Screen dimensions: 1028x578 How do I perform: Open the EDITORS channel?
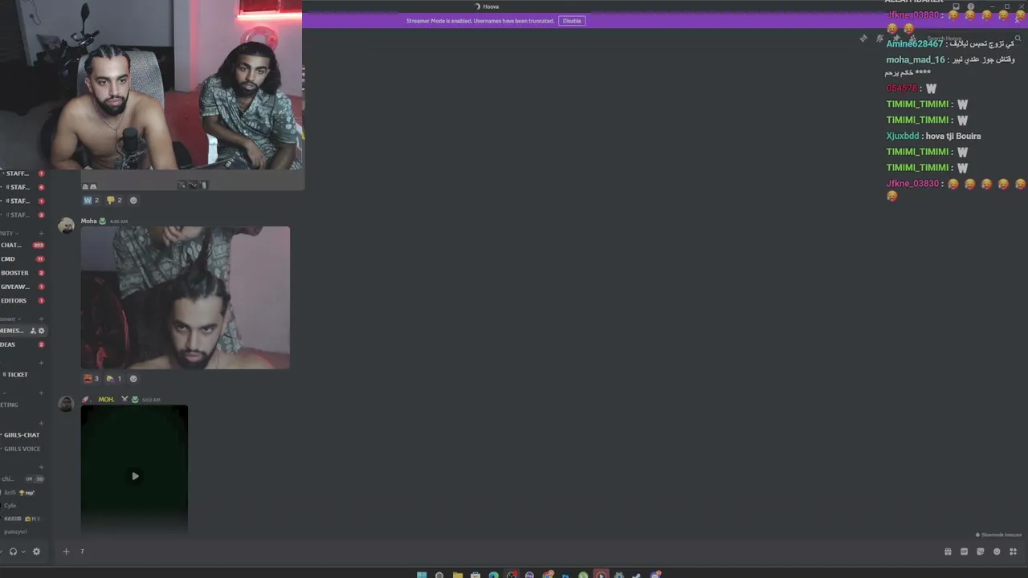(22, 300)
